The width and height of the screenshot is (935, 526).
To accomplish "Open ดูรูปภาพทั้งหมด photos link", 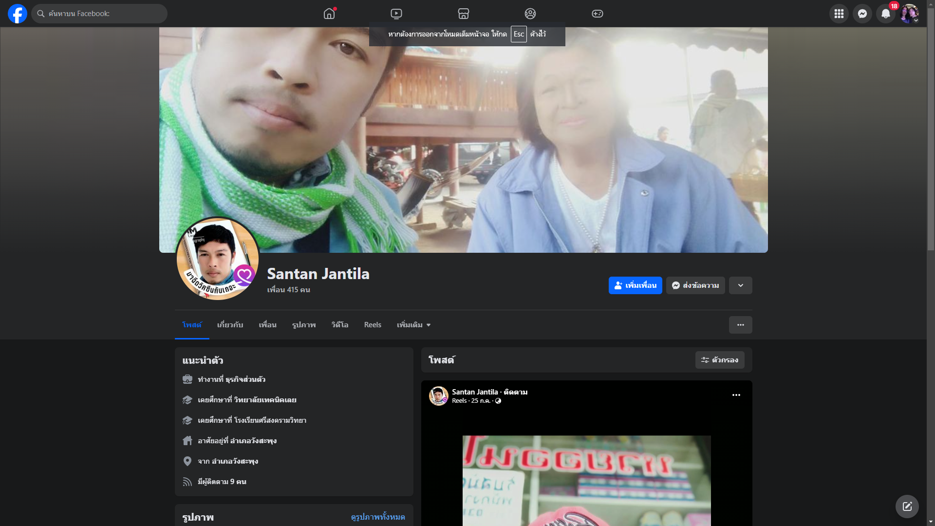I will (x=377, y=517).
